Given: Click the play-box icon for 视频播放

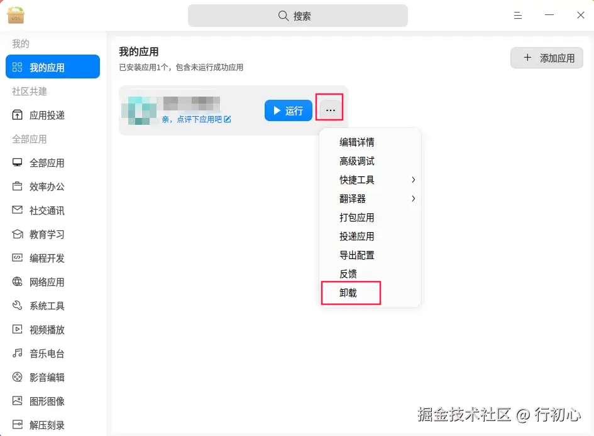Looking at the screenshot, I should 18,329.
